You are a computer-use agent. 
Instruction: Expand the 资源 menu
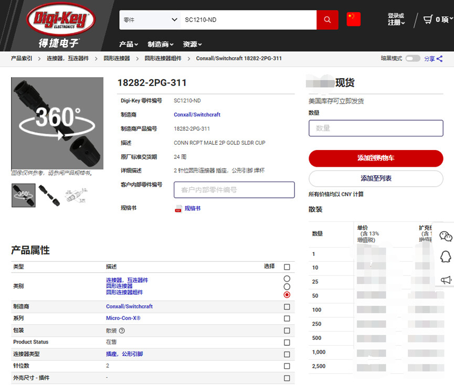[192, 44]
